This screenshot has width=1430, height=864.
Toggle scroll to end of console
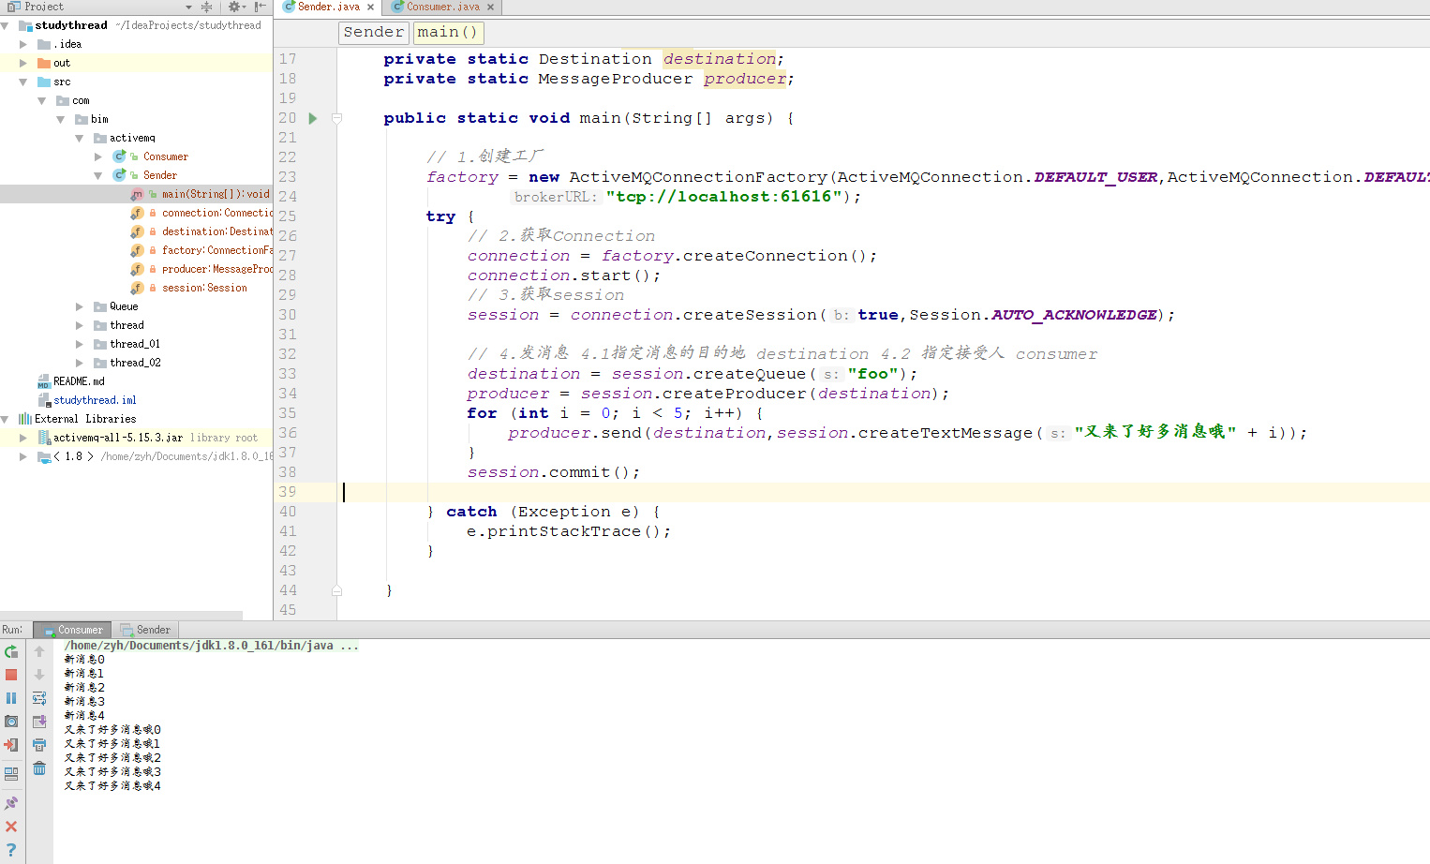point(39,722)
